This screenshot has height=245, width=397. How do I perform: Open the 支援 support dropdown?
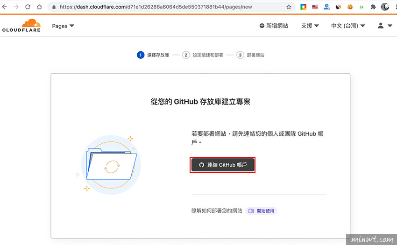tap(310, 26)
